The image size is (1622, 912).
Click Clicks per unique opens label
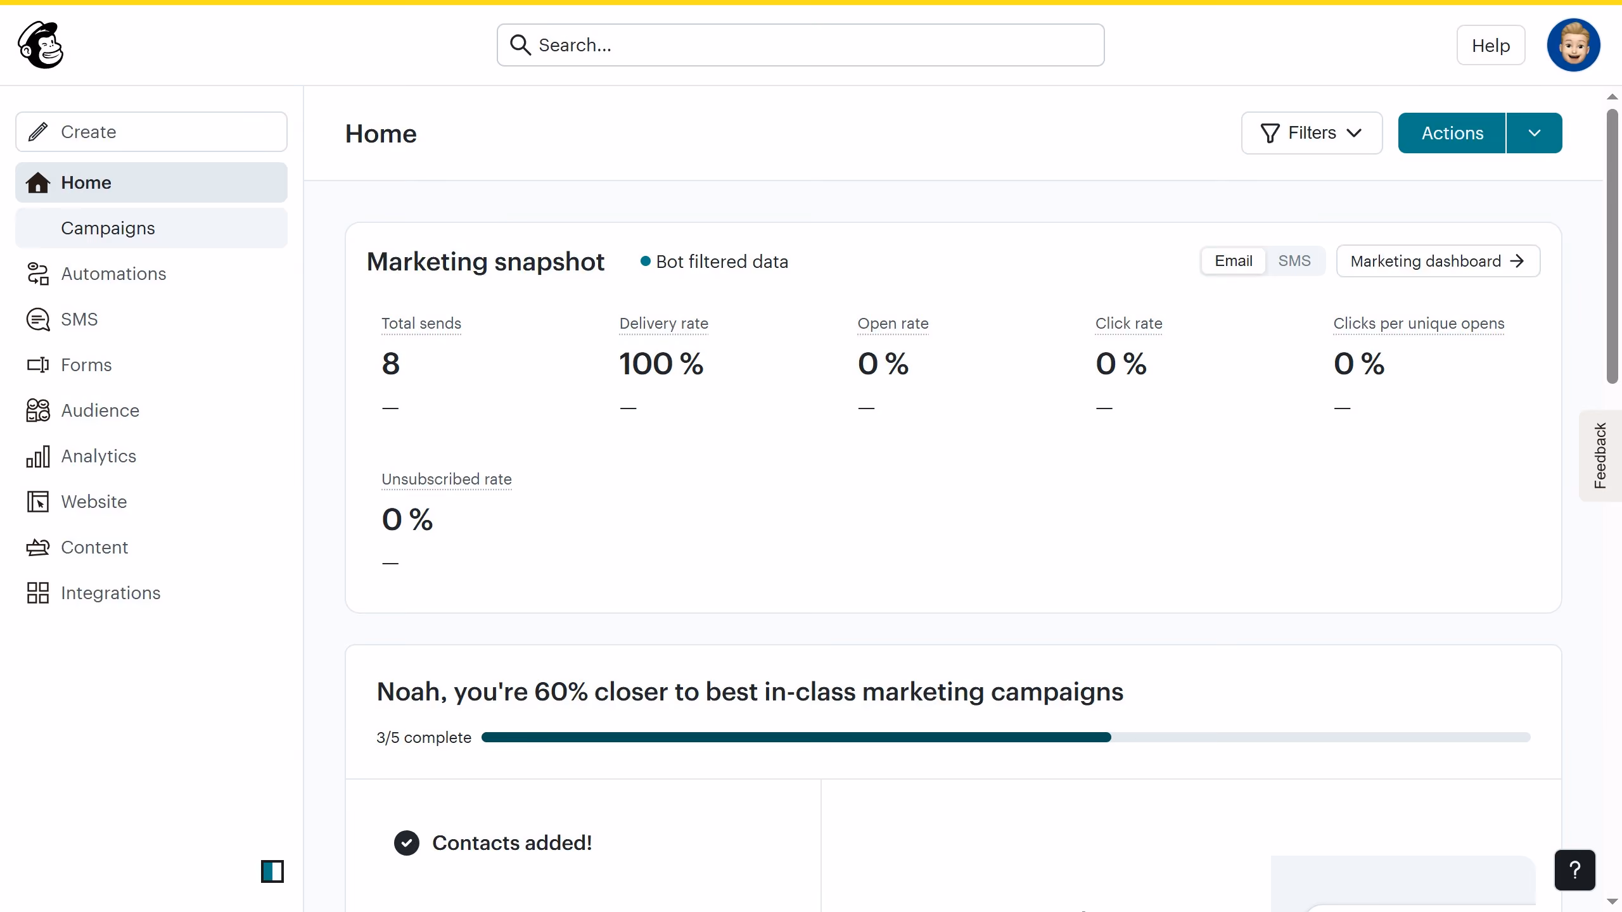click(x=1419, y=324)
